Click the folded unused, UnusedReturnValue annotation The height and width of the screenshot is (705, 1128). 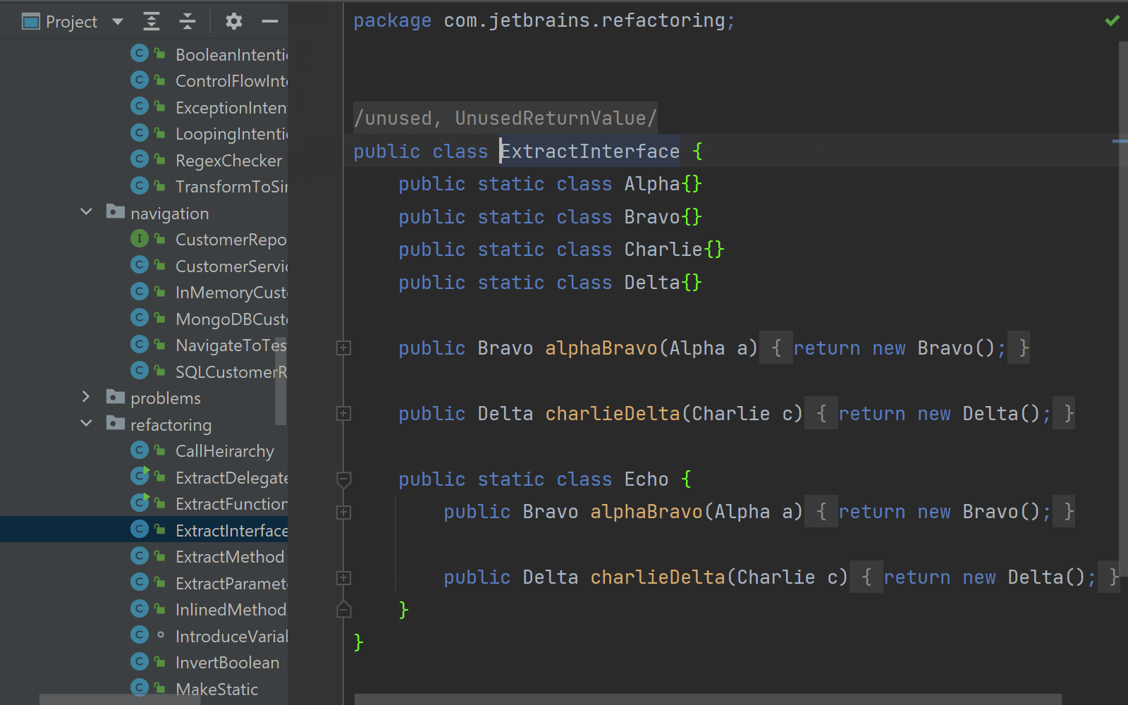505,118
